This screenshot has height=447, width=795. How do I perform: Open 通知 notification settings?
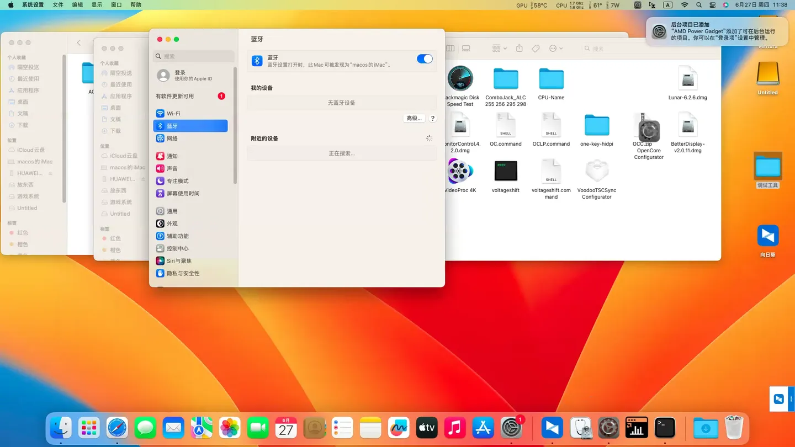[172, 156]
